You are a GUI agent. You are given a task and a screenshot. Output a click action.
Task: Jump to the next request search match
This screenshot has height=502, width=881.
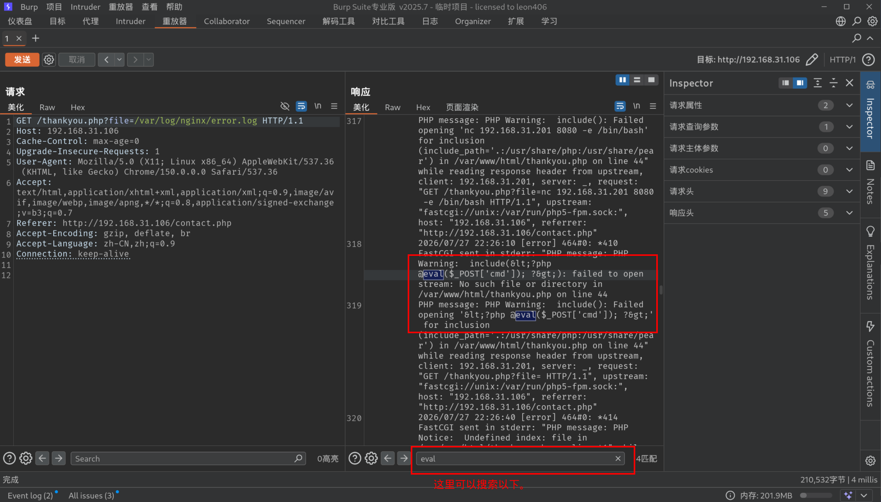tap(59, 458)
